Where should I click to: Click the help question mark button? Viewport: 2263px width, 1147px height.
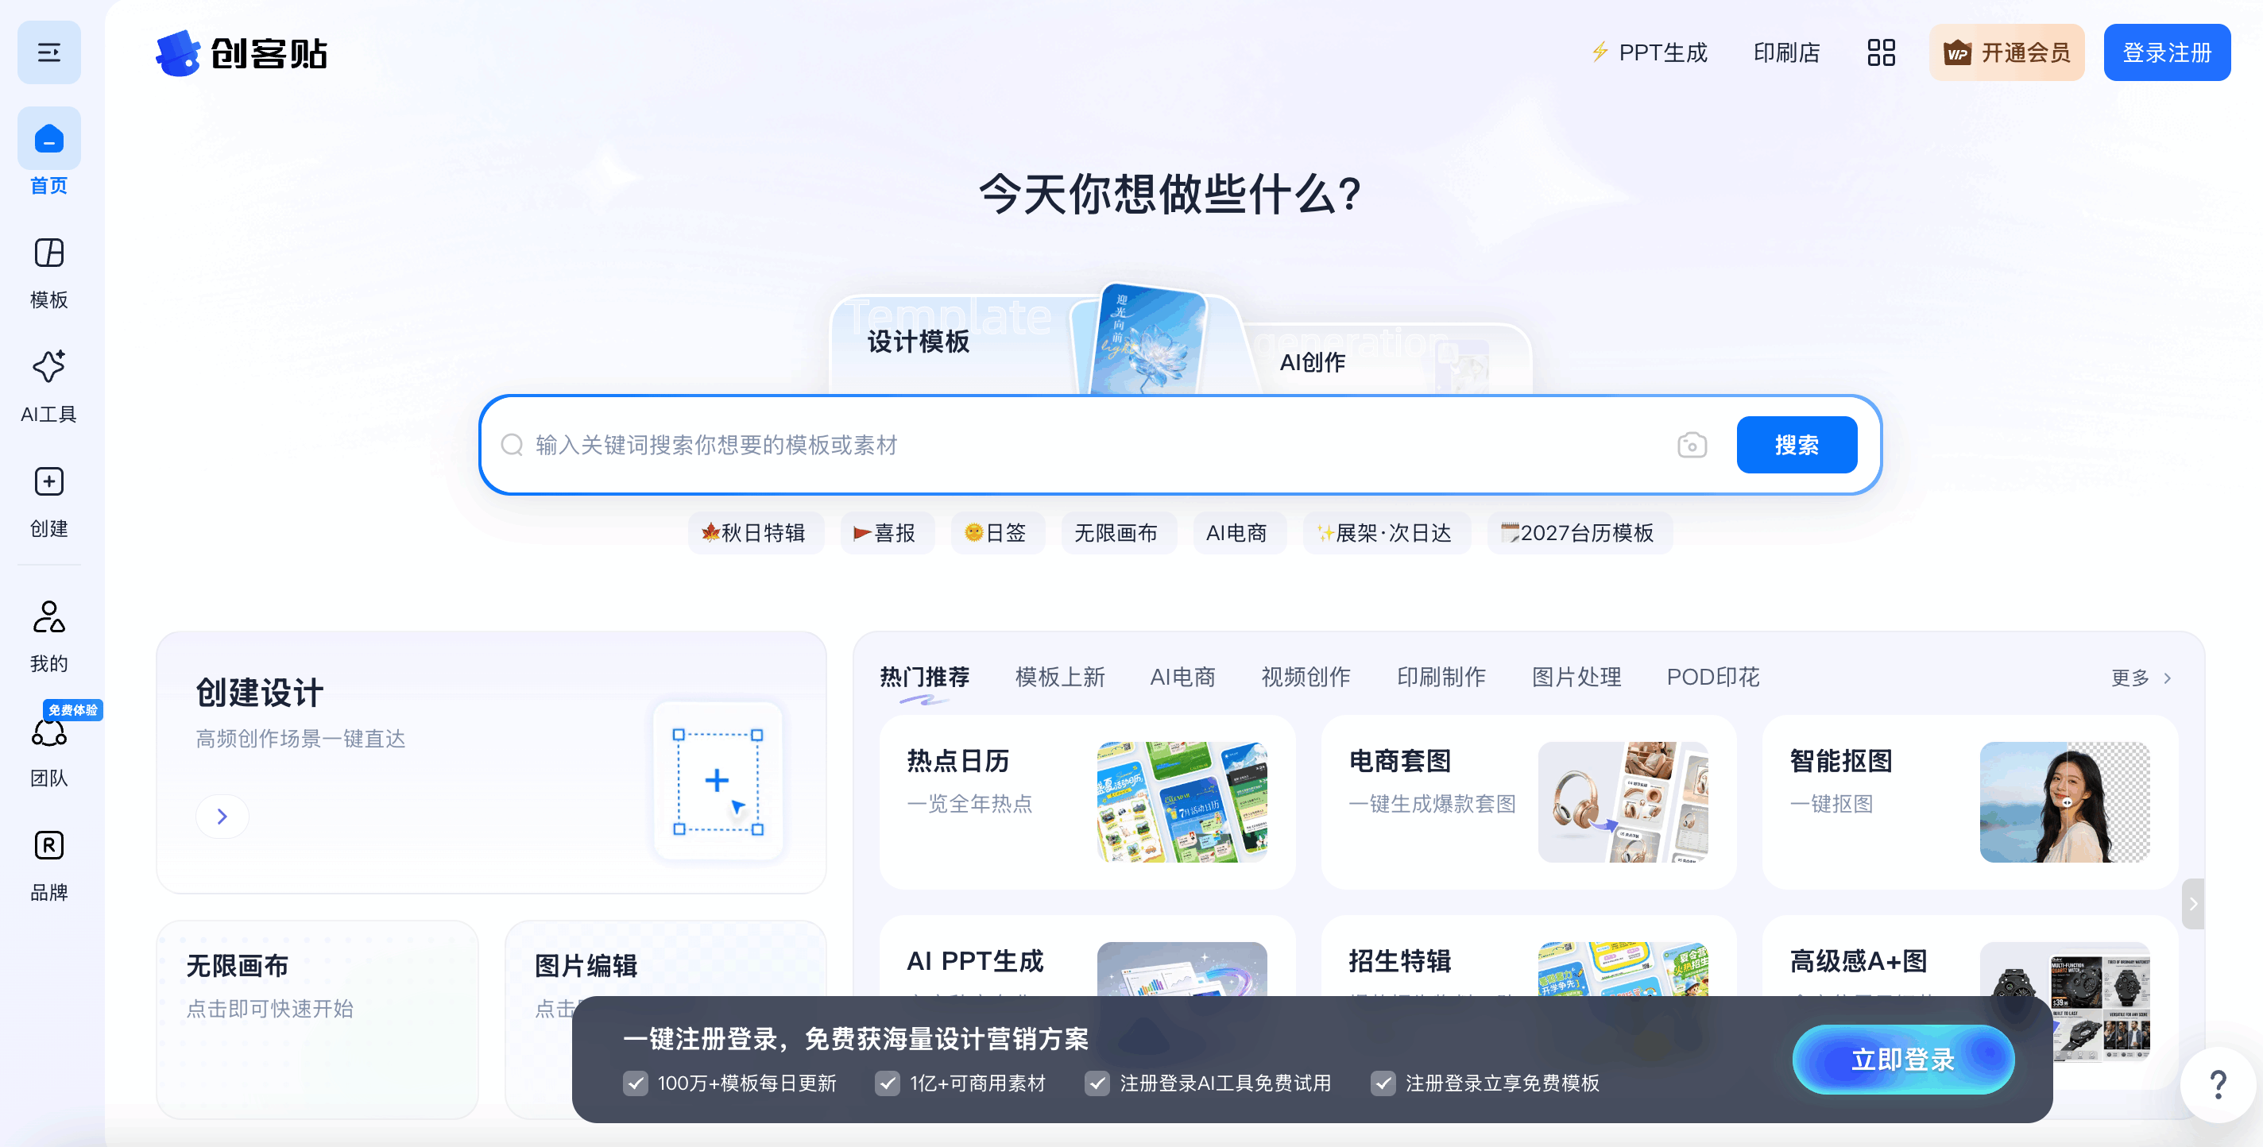click(2218, 1084)
